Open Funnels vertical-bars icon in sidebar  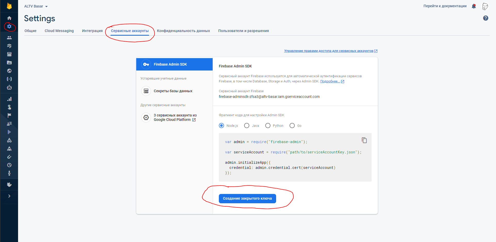tap(9, 132)
